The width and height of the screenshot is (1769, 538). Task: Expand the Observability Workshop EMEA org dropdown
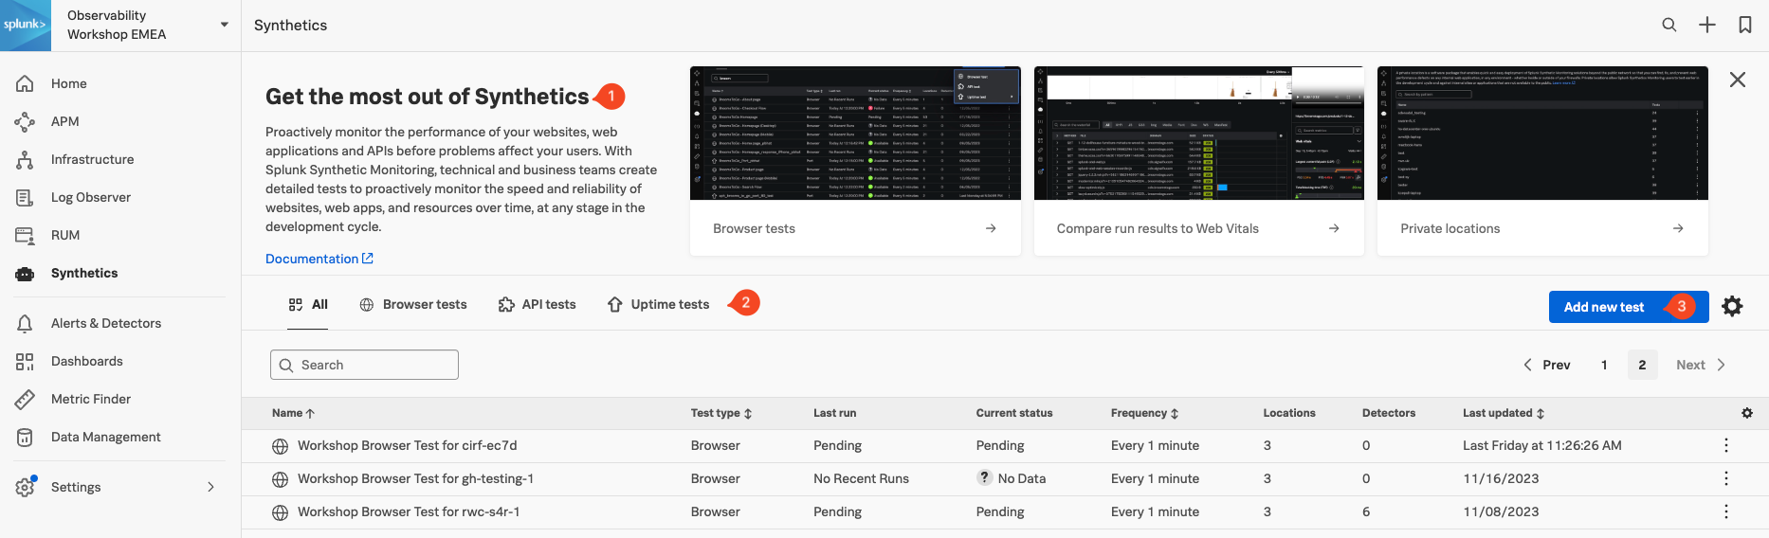click(x=225, y=25)
